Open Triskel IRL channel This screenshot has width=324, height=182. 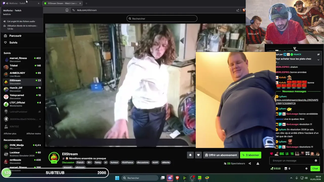(x=22, y=67)
